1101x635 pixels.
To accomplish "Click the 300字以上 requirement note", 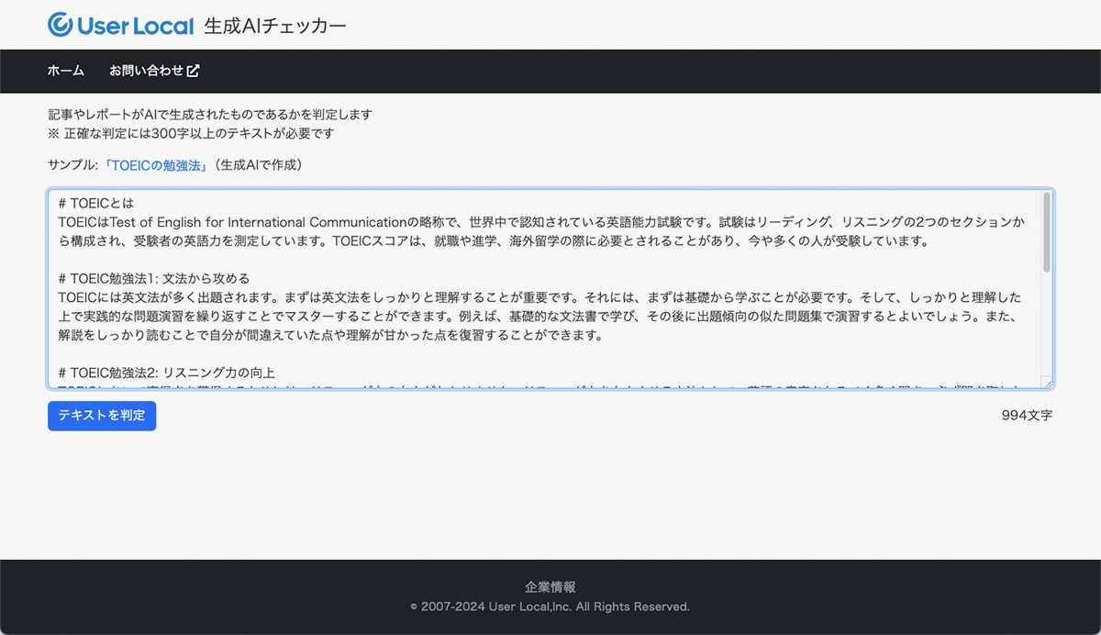I will pyautogui.click(x=191, y=133).
